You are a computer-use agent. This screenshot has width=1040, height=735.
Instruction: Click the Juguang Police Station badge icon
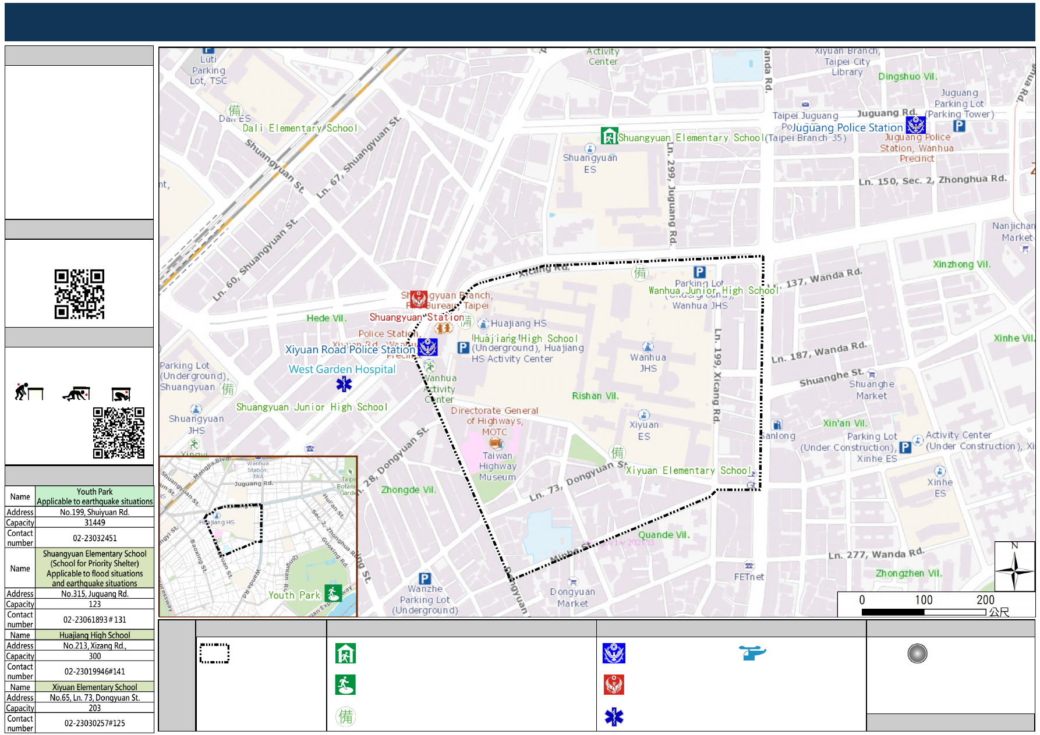(915, 125)
